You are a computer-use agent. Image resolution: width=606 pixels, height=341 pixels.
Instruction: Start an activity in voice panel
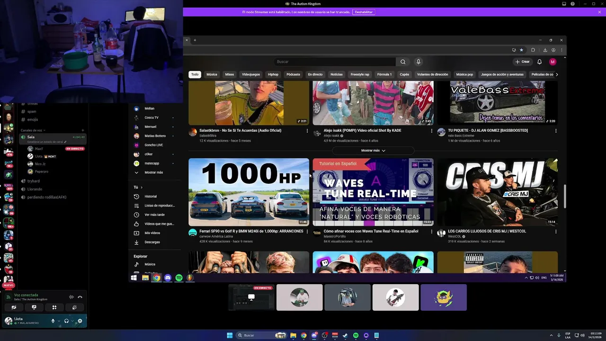click(54, 307)
